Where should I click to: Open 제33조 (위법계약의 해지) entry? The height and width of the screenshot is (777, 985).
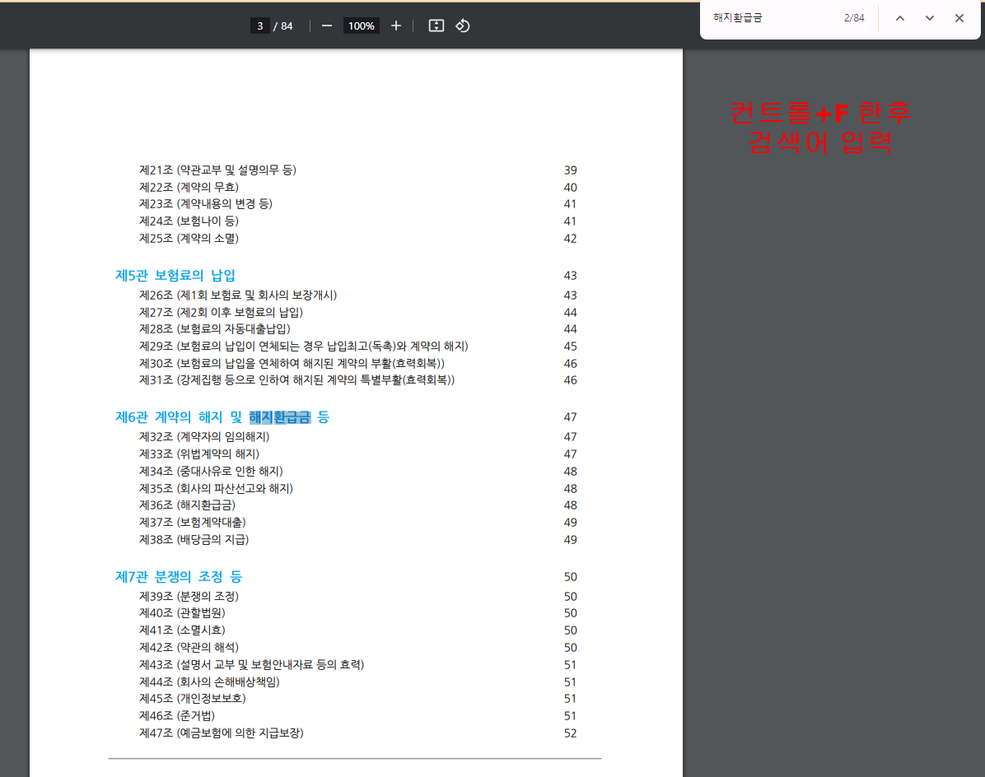coord(199,454)
